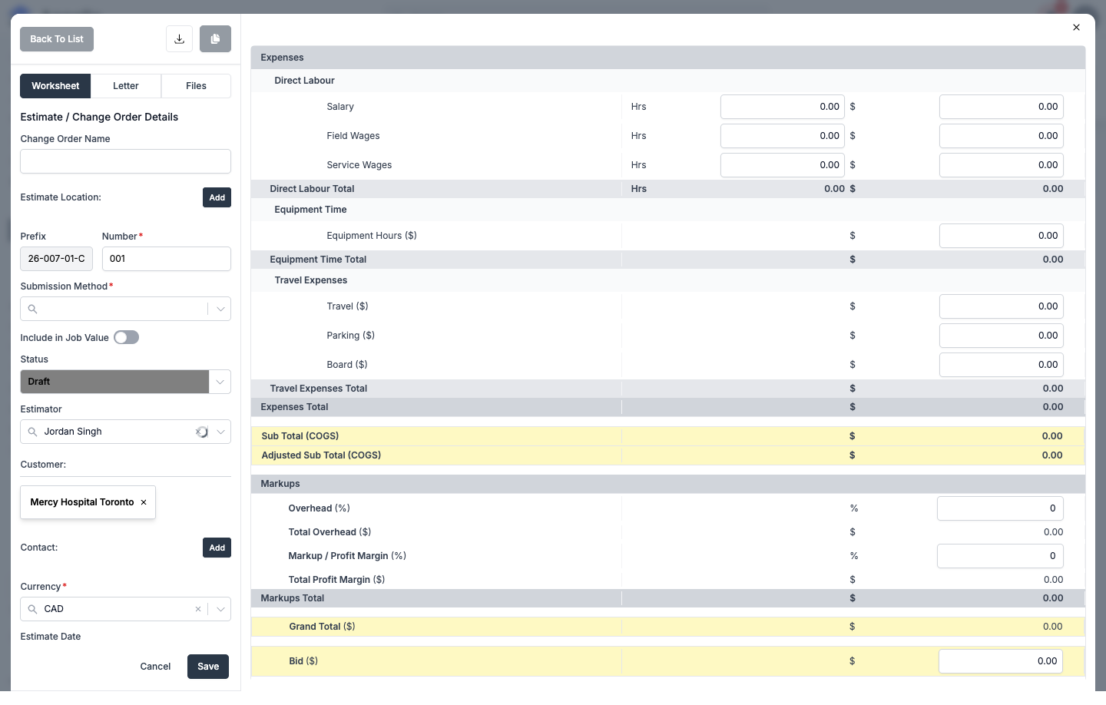Add an Estimate Location

(x=217, y=197)
